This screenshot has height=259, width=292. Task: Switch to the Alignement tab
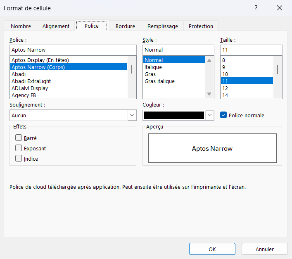coord(56,26)
